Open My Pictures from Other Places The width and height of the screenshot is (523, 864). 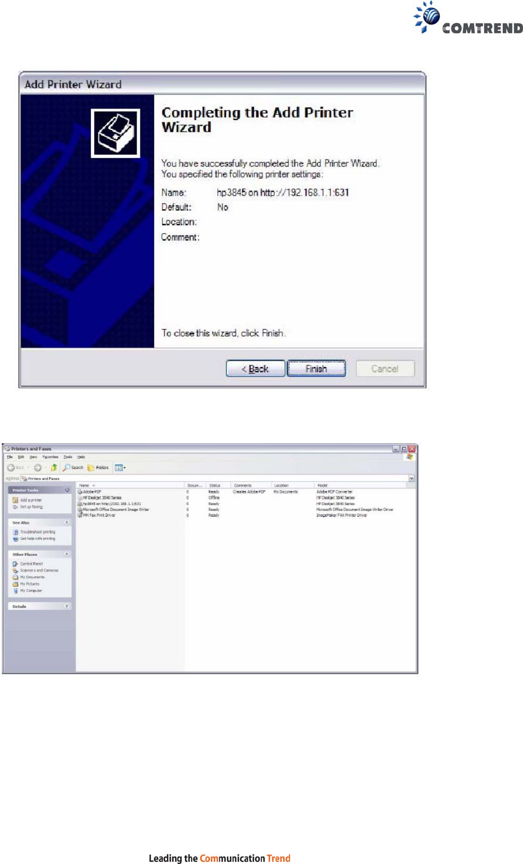click(x=30, y=584)
